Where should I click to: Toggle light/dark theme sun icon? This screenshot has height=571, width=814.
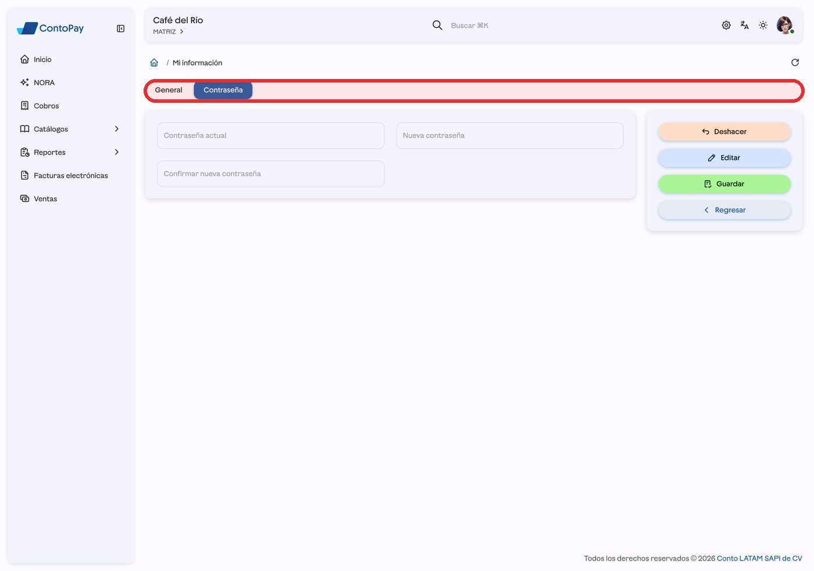pos(763,25)
